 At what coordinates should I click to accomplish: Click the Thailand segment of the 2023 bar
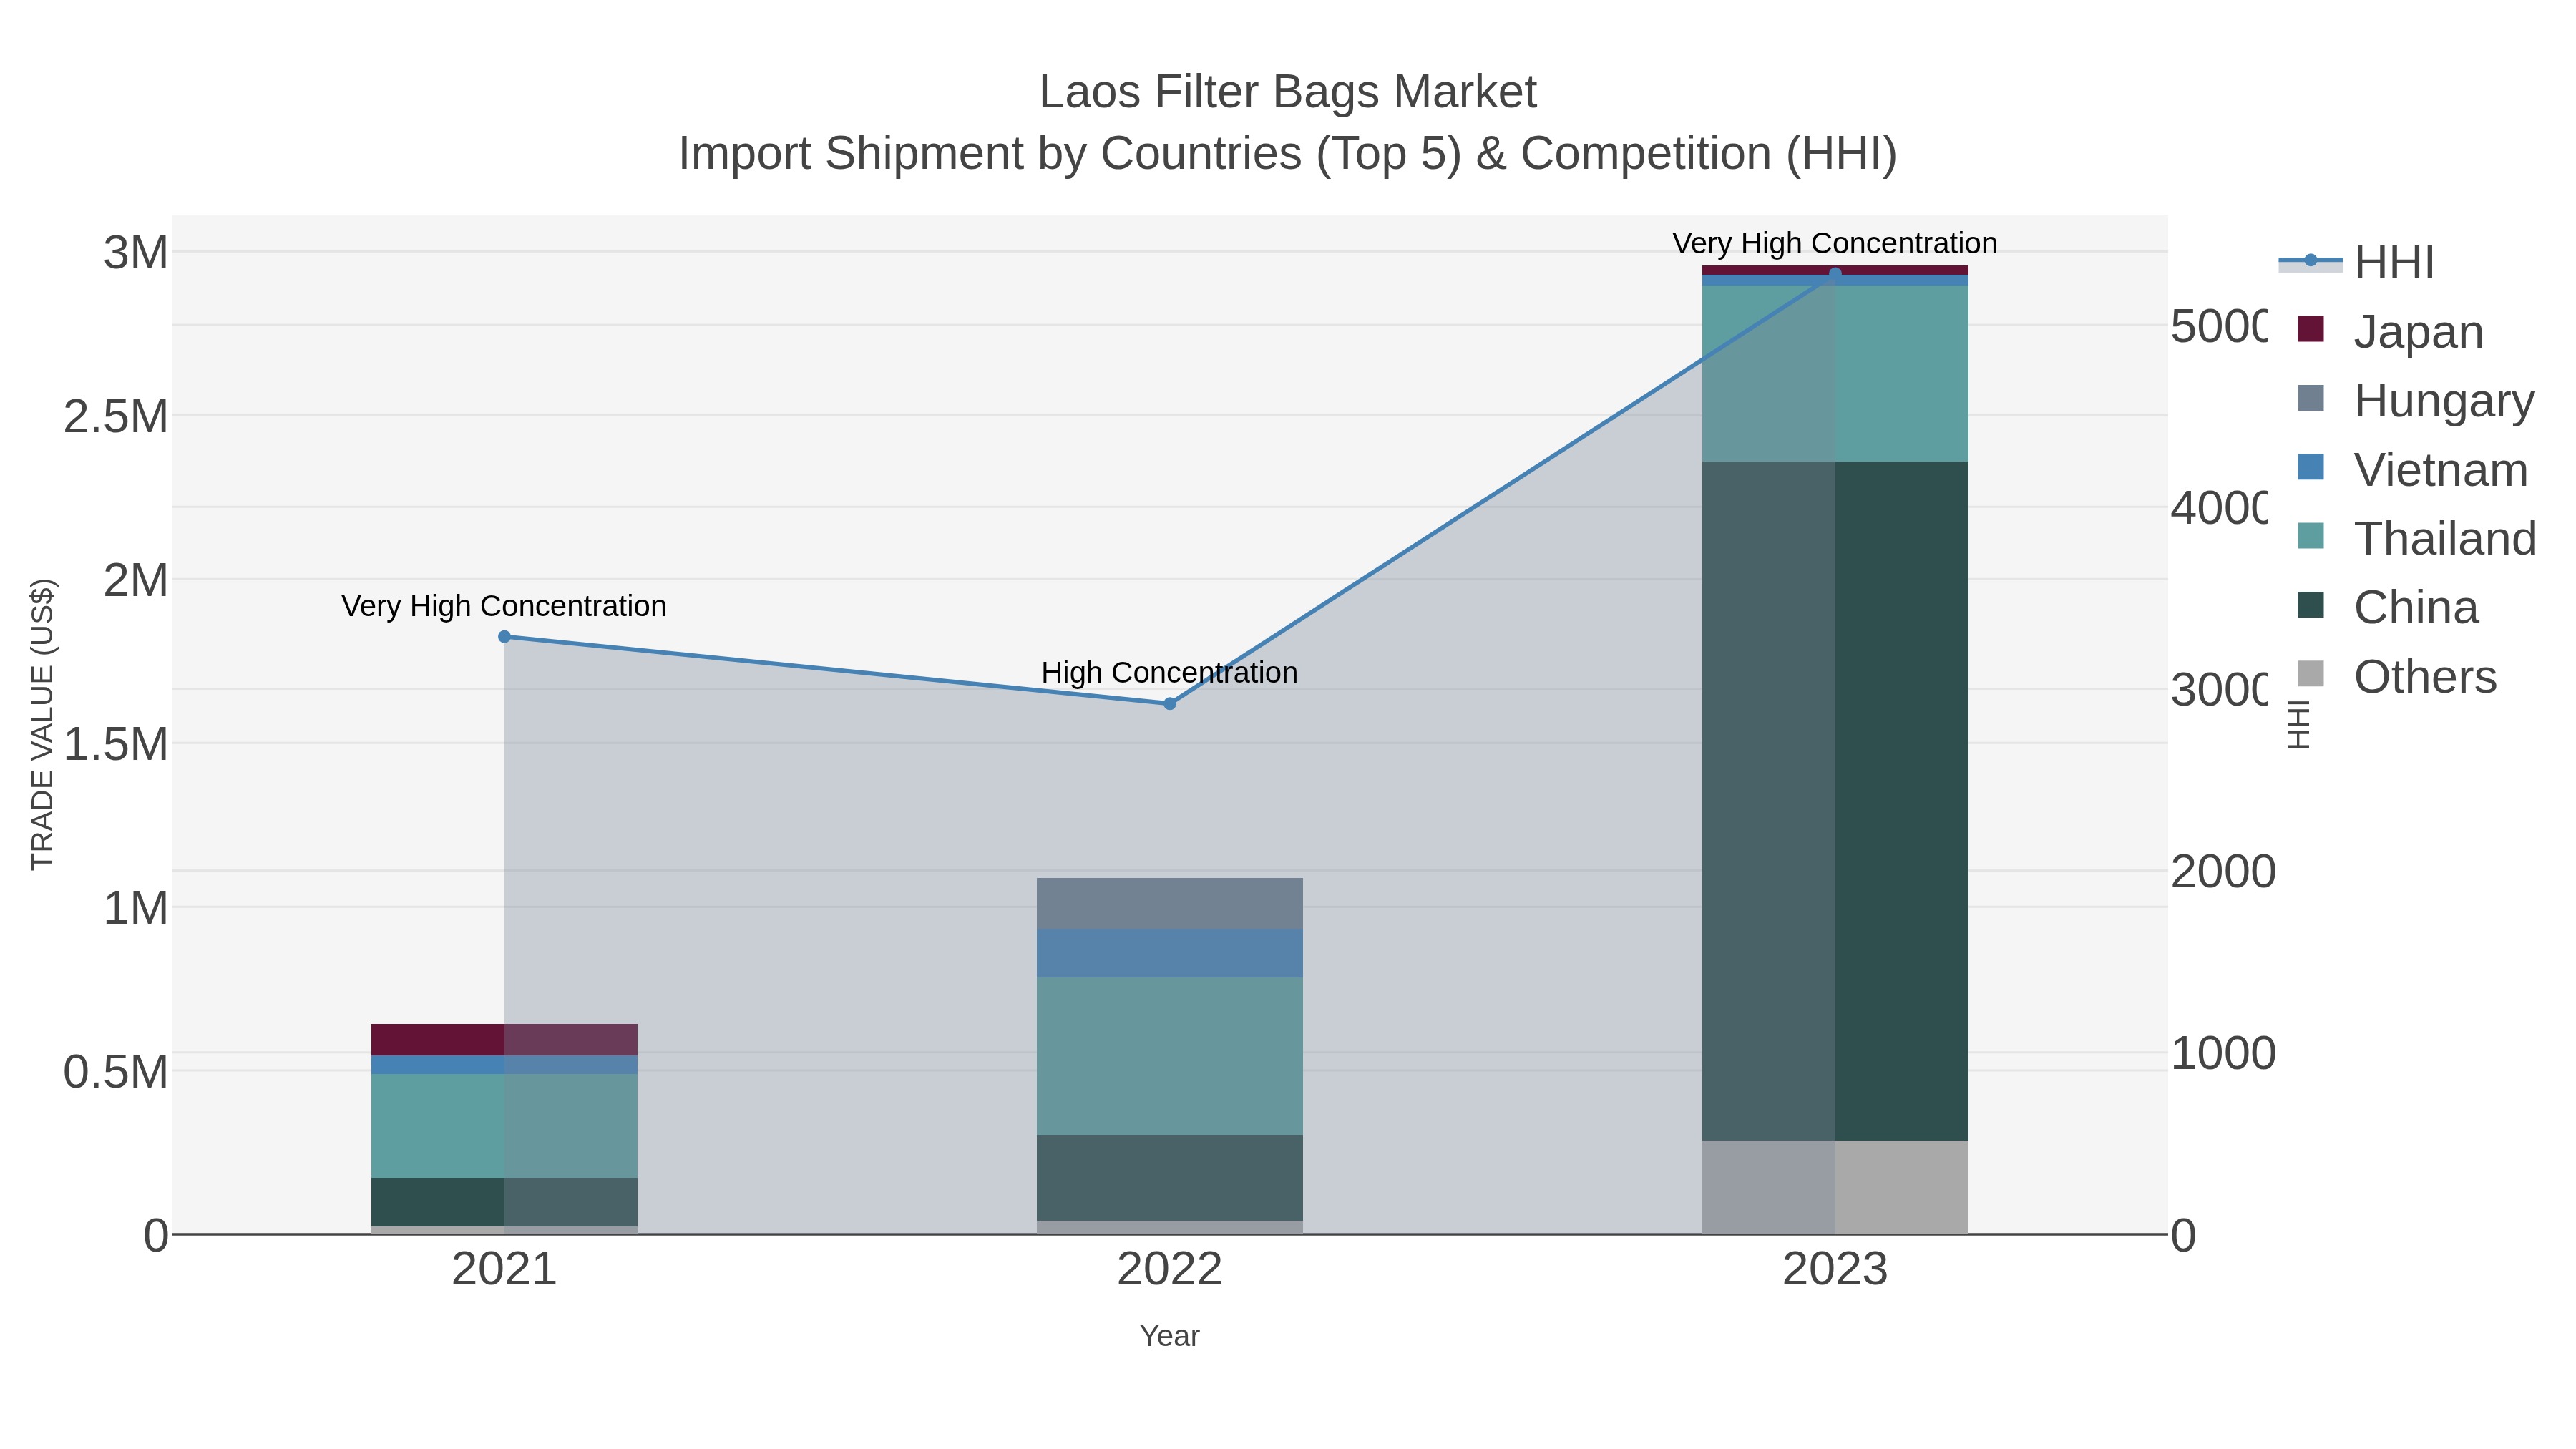click(x=1835, y=374)
